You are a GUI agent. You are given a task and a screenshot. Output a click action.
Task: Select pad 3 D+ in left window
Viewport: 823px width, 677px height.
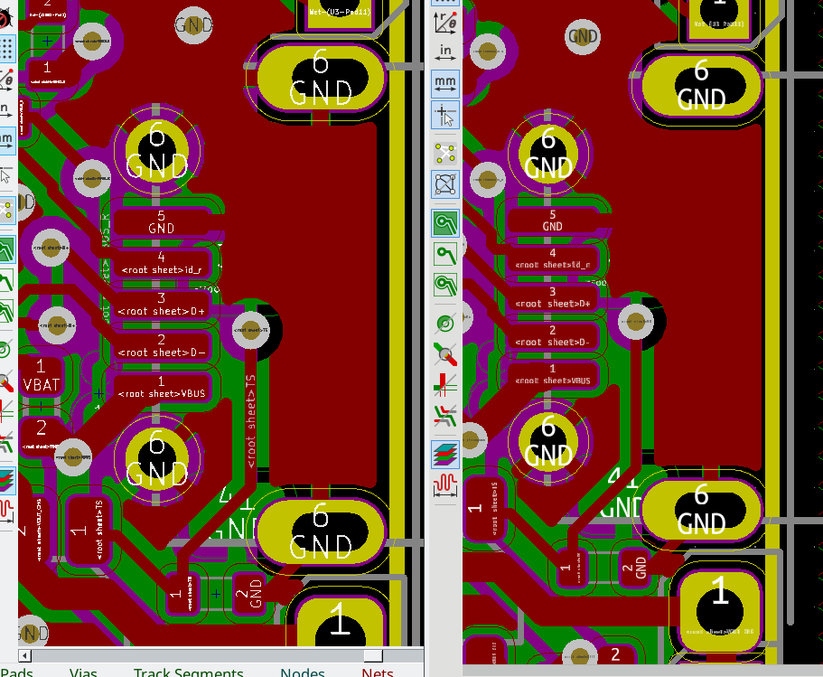tap(161, 305)
